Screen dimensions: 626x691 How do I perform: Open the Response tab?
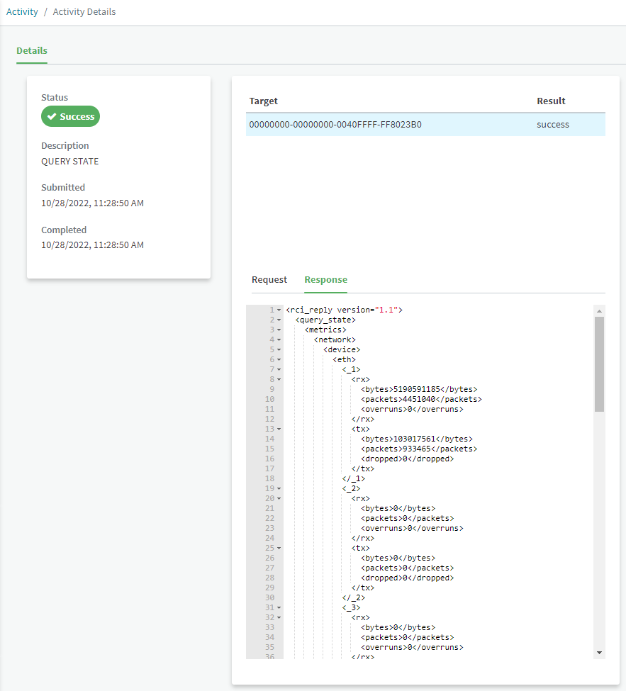click(325, 279)
